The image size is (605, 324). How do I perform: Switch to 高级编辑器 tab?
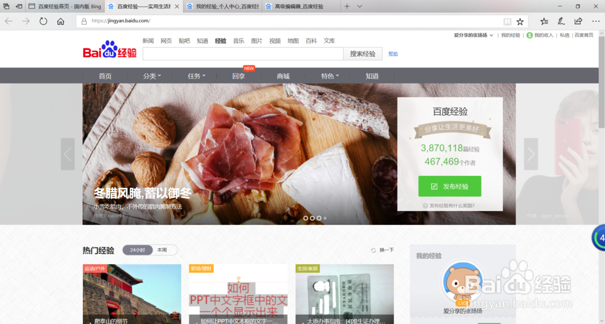coord(301,6)
